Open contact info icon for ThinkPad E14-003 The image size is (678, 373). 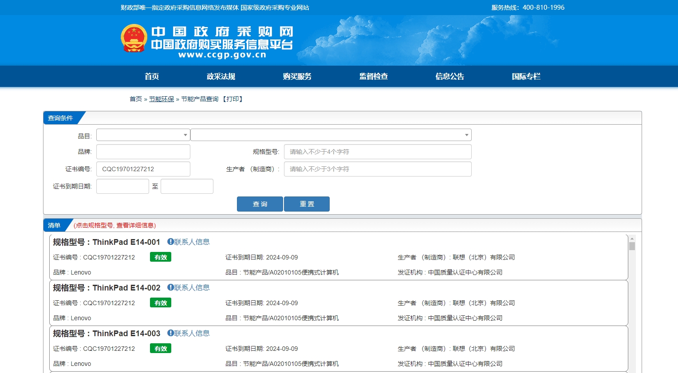[x=170, y=333]
